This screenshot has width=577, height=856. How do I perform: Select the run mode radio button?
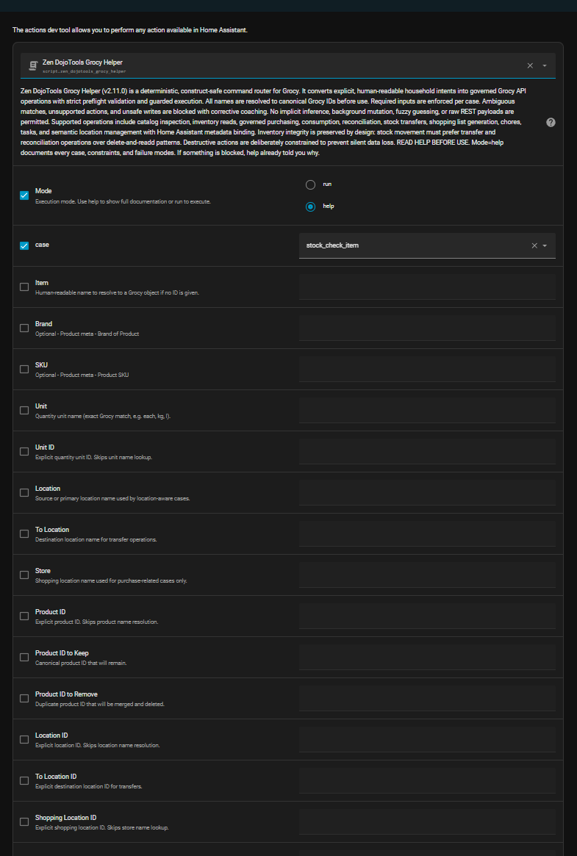tap(310, 184)
